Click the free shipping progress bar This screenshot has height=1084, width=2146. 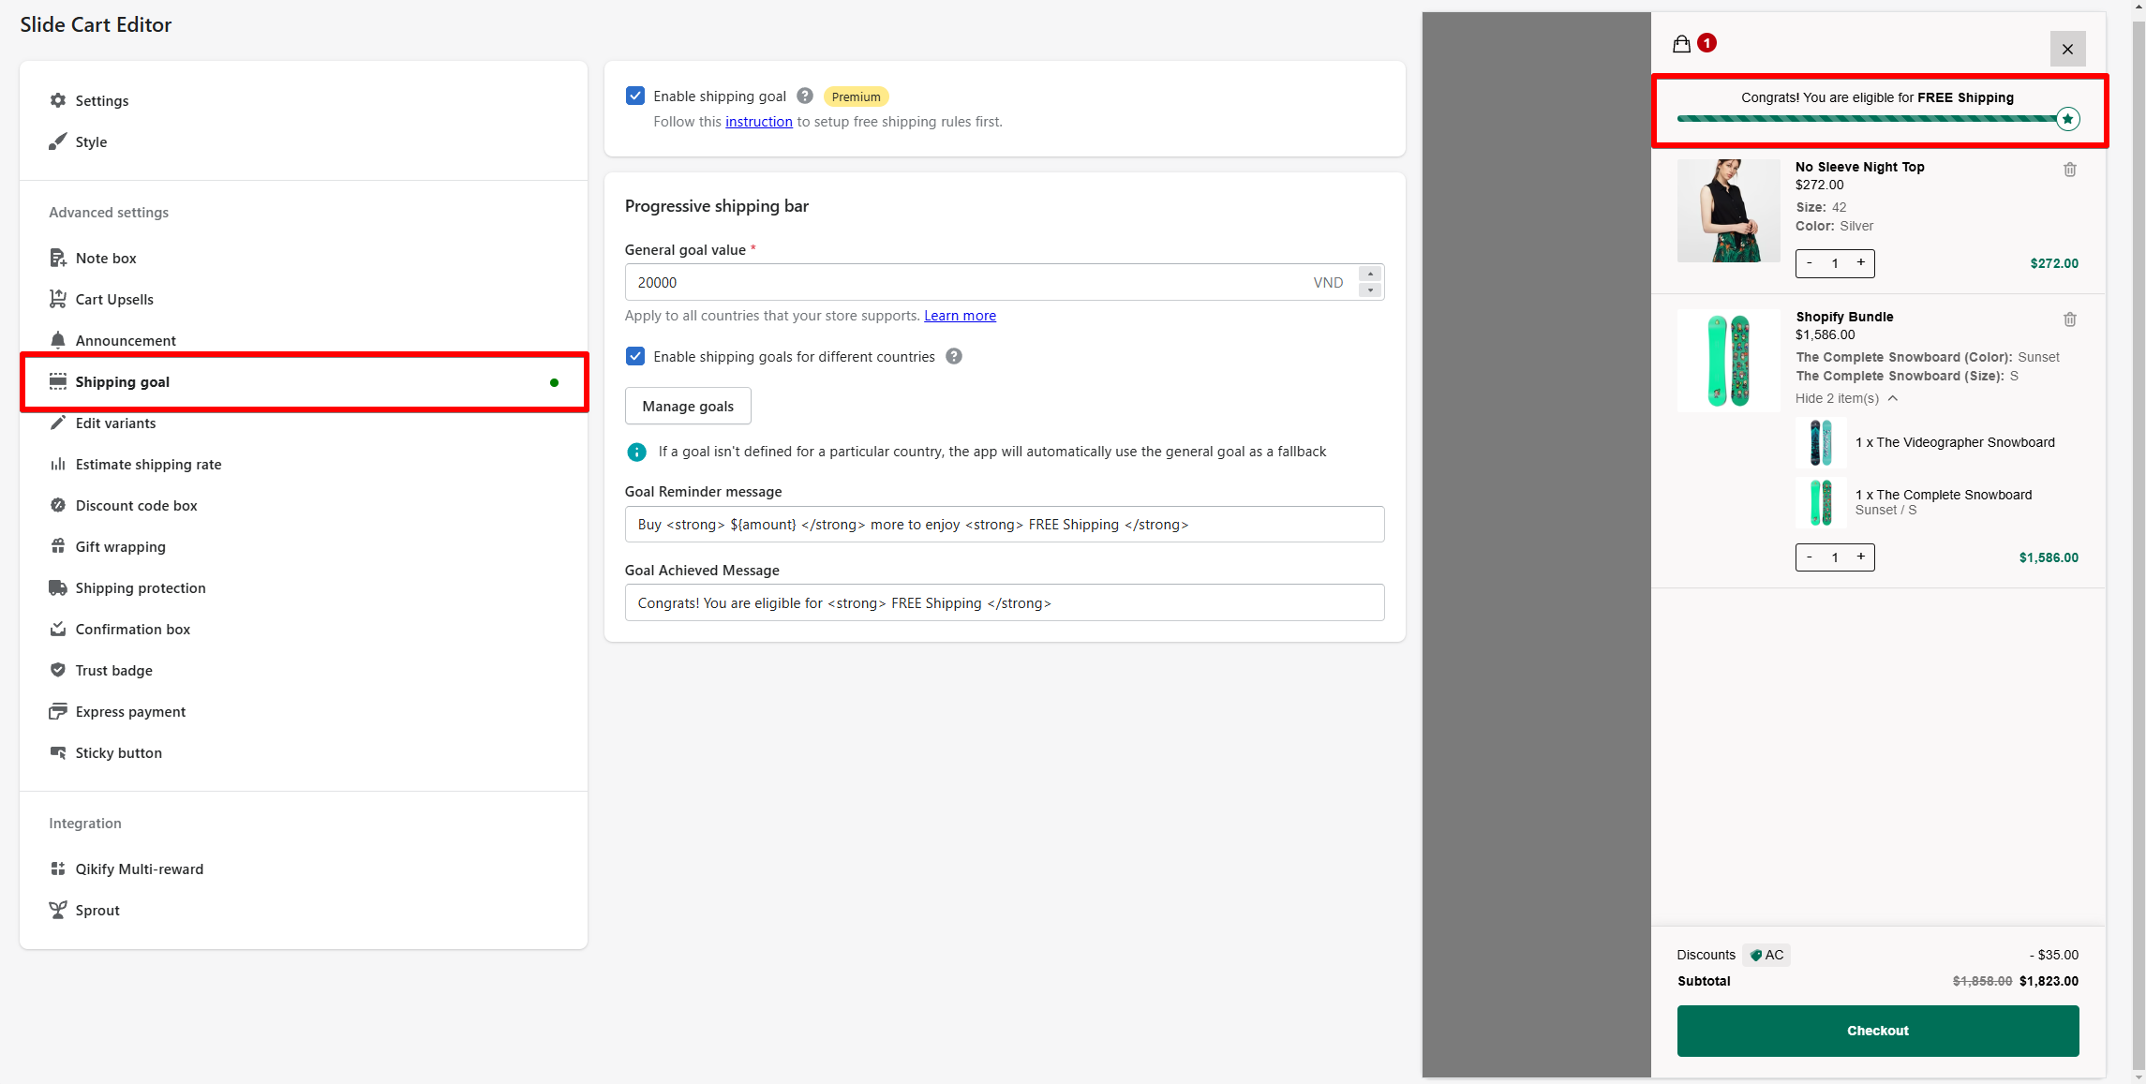1865,119
